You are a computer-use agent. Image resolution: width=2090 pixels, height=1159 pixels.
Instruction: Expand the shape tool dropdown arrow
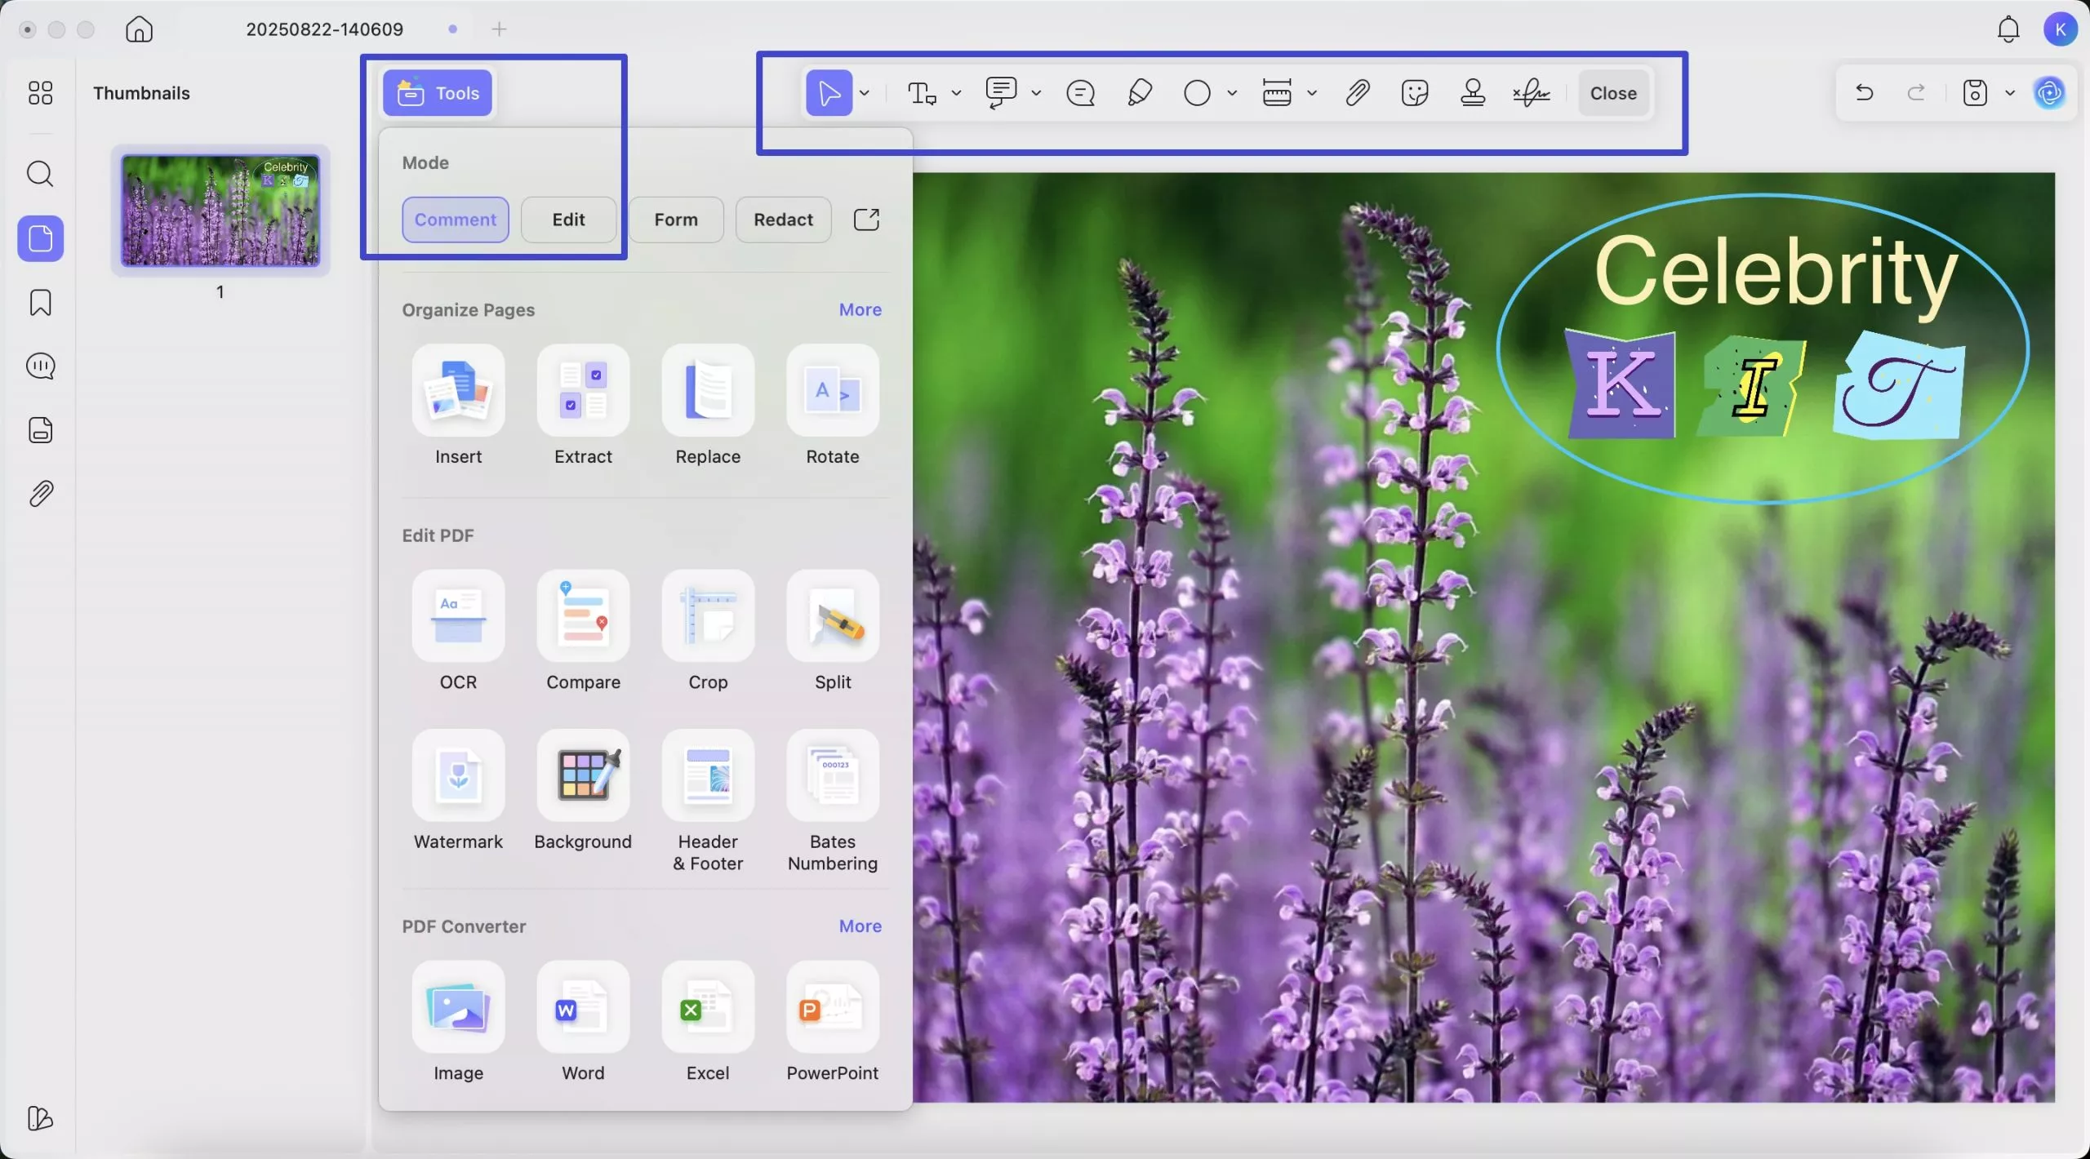coord(1232,93)
